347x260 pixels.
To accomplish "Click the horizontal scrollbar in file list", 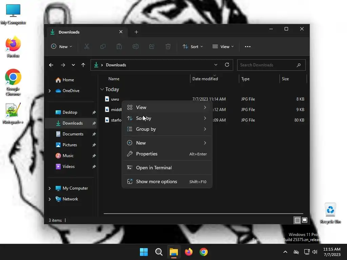I will pos(203,214).
